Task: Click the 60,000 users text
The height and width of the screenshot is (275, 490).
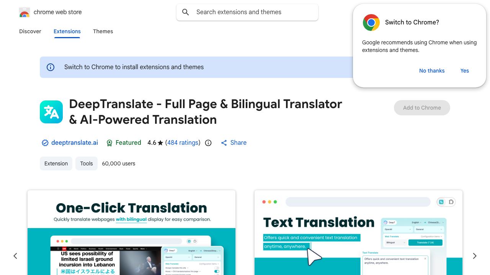Action: click(x=119, y=163)
